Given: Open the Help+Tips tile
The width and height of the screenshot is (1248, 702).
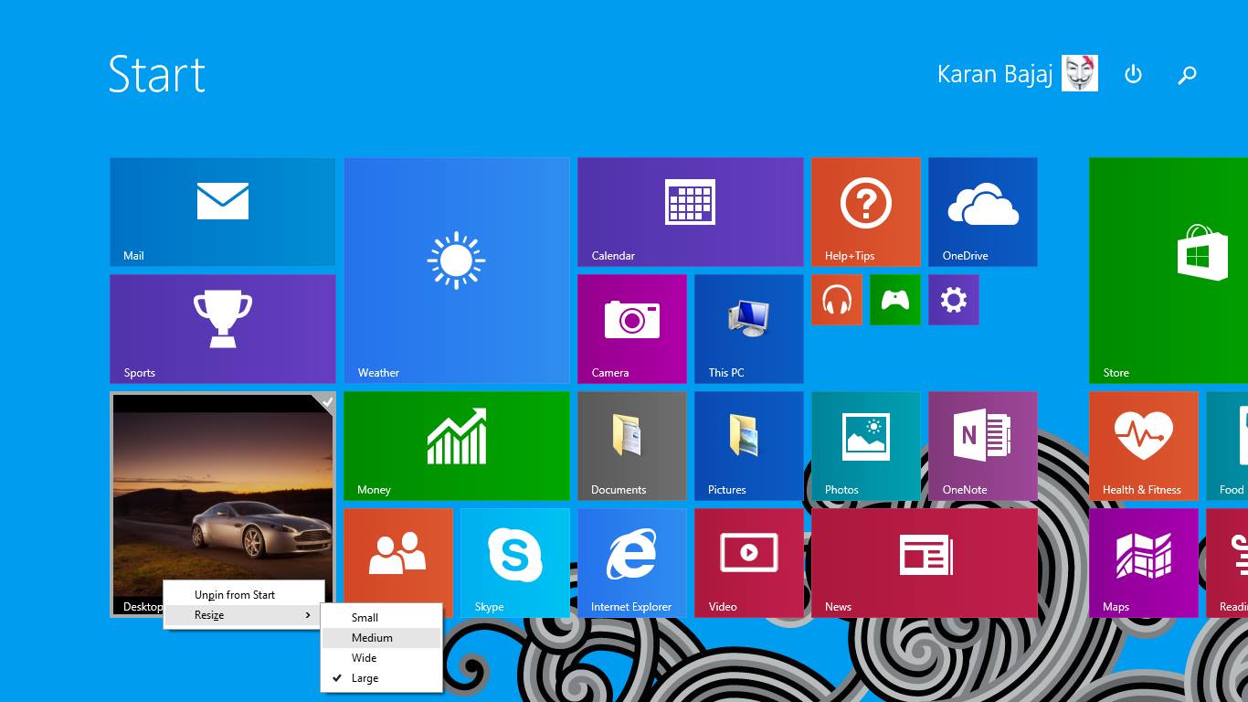Looking at the screenshot, I should coord(866,212).
